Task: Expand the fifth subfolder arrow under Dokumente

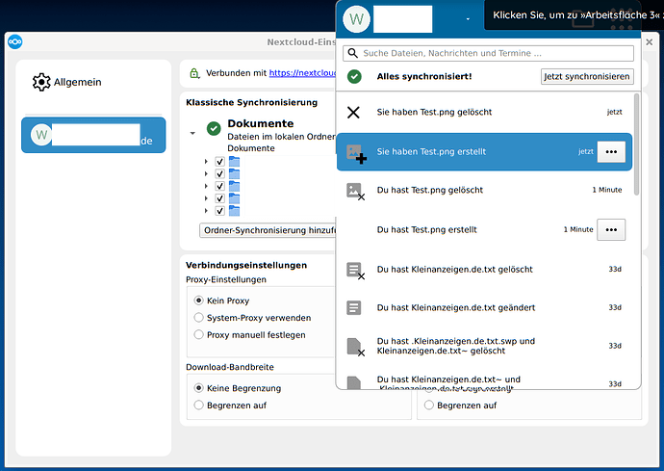Action: 206,211
